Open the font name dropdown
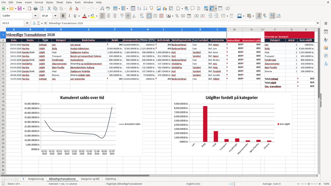Image resolution: width=331 pixels, height=186 pixels. [x=35, y=16]
